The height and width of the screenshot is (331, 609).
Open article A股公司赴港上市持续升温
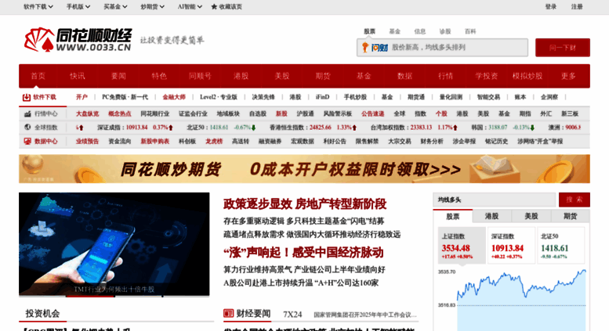[x=301, y=283]
